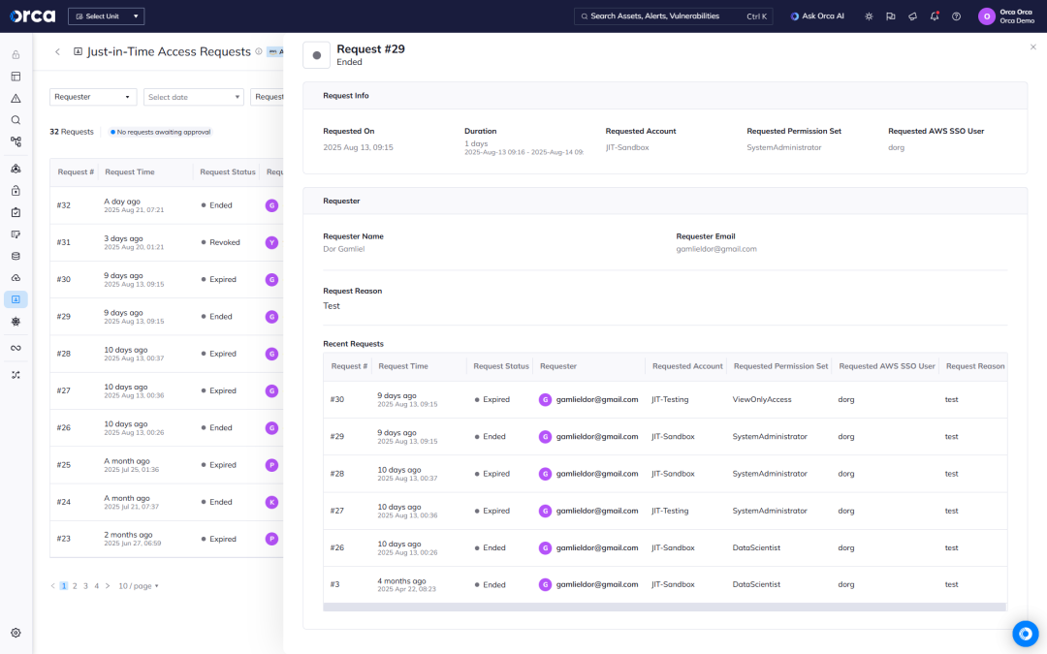Open the notifications bell
This screenshot has width=1047, height=654.
(x=935, y=16)
